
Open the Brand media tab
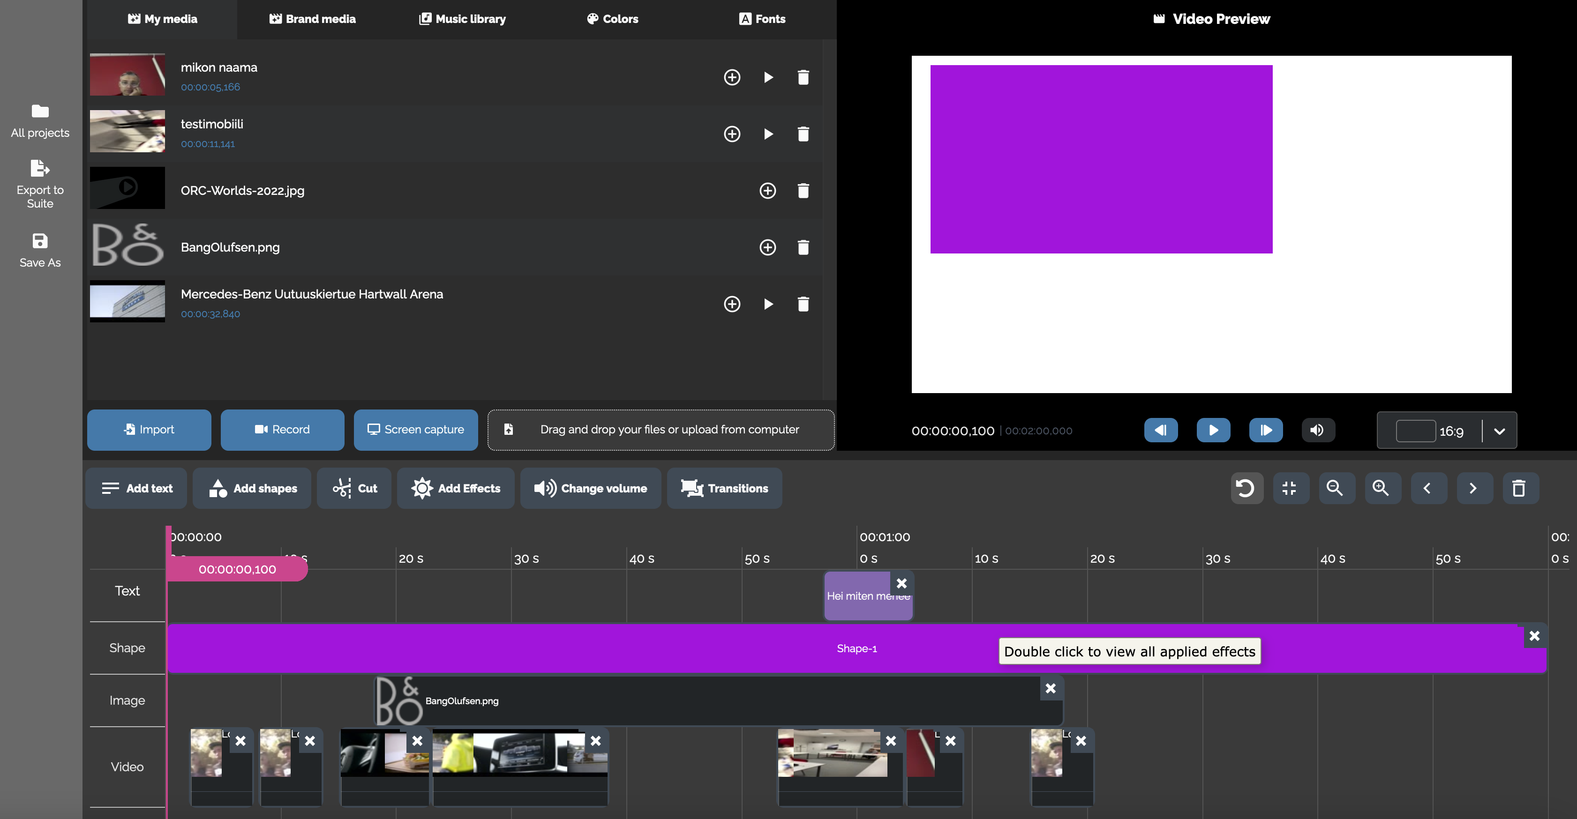(x=312, y=19)
